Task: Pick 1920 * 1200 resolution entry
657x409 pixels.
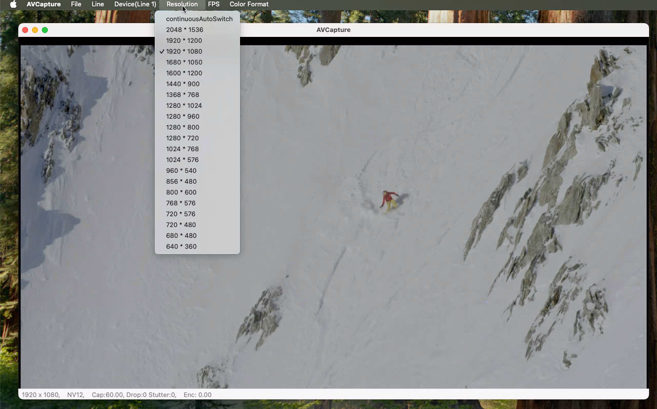Action: (x=184, y=40)
